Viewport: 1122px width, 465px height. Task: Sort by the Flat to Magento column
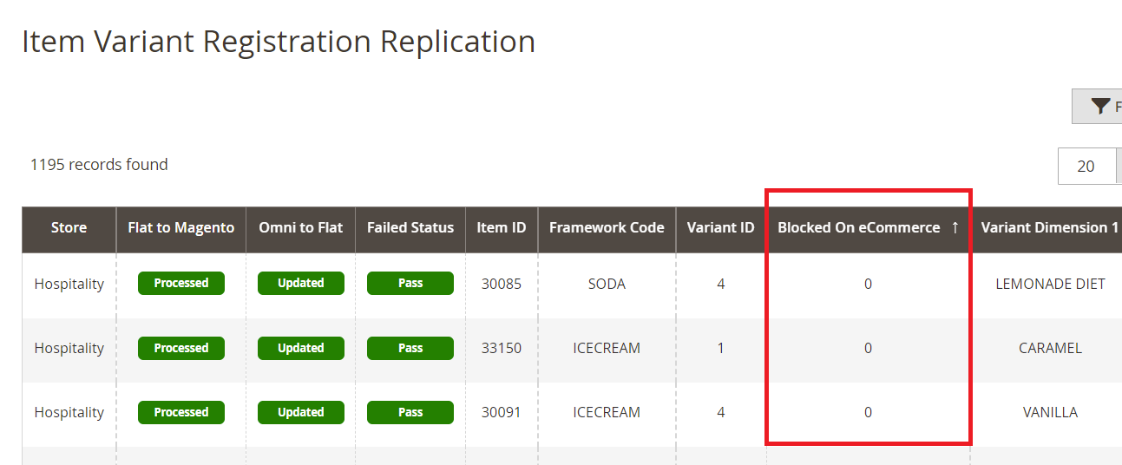180,228
